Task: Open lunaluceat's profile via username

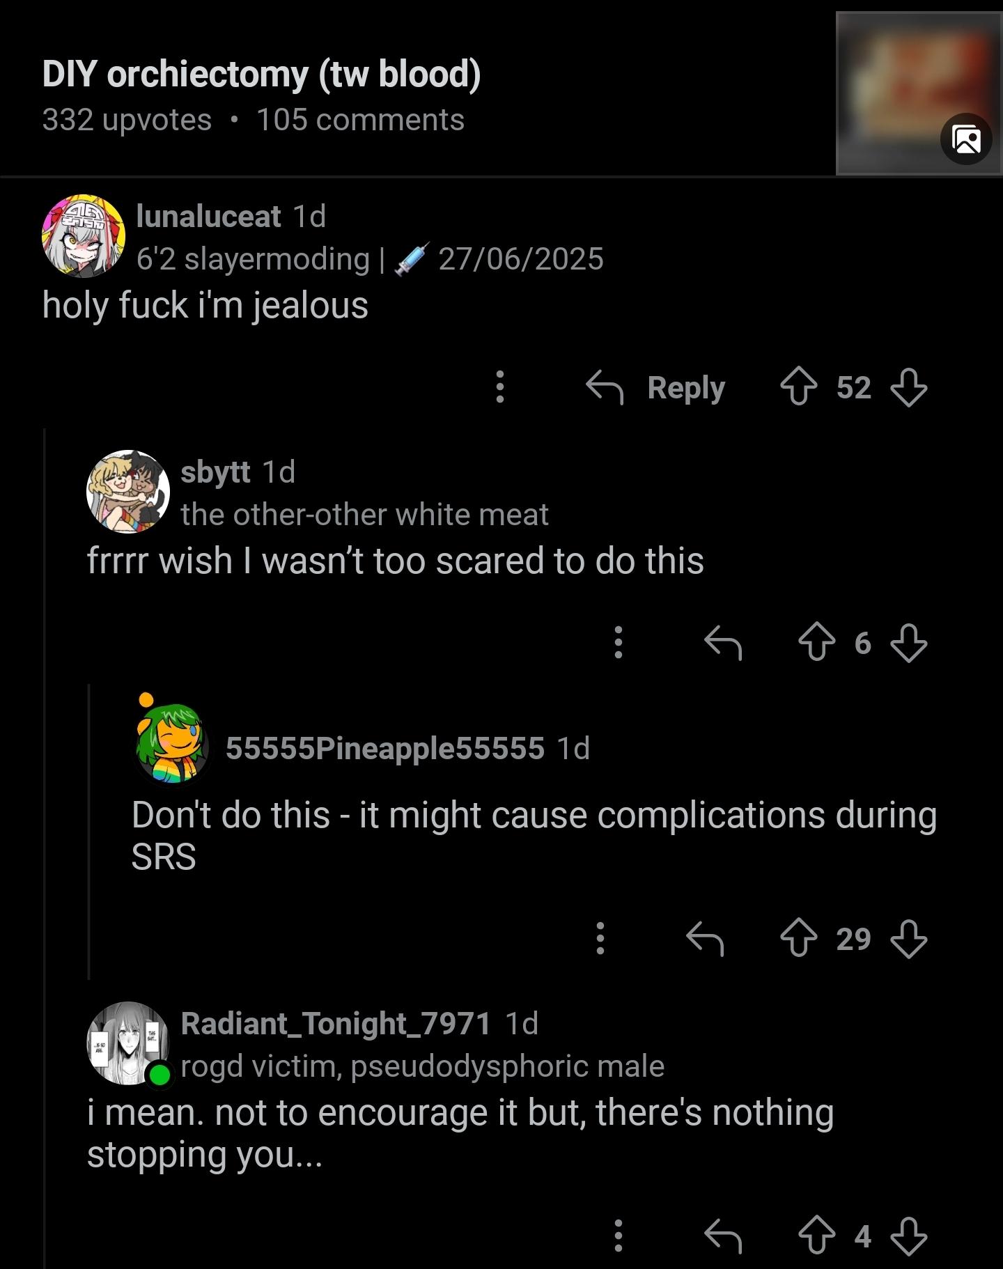Action: [x=208, y=216]
